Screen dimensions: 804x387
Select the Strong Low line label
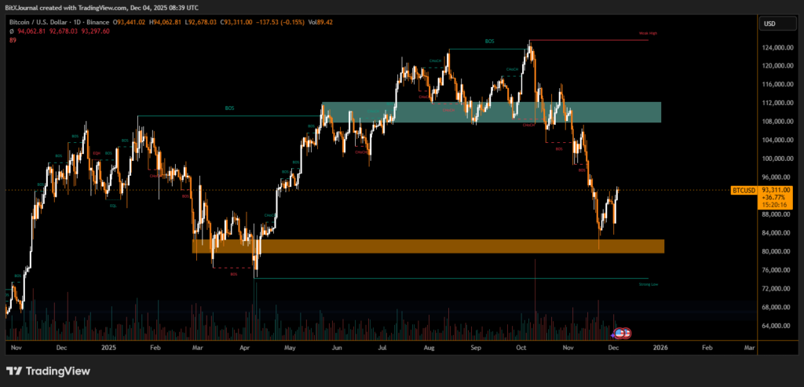click(x=649, y=284)
